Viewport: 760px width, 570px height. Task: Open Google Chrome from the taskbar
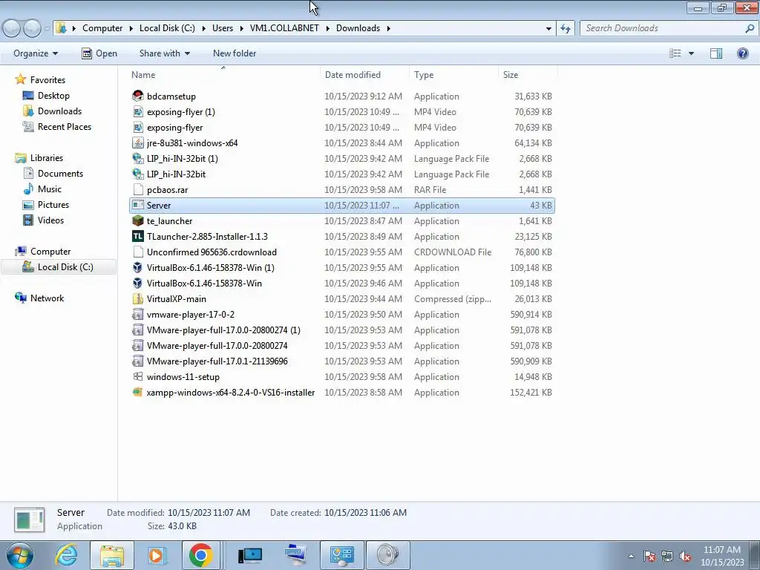click(x=200, y=555)
